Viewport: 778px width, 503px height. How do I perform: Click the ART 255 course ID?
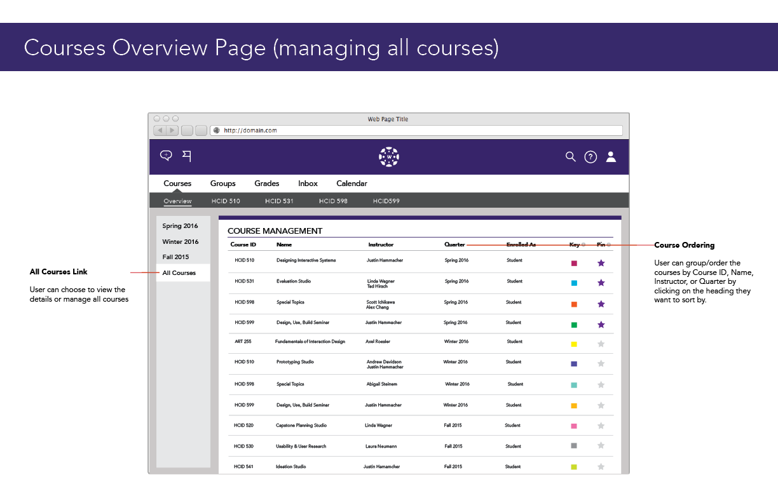click(x=243, y=342)
